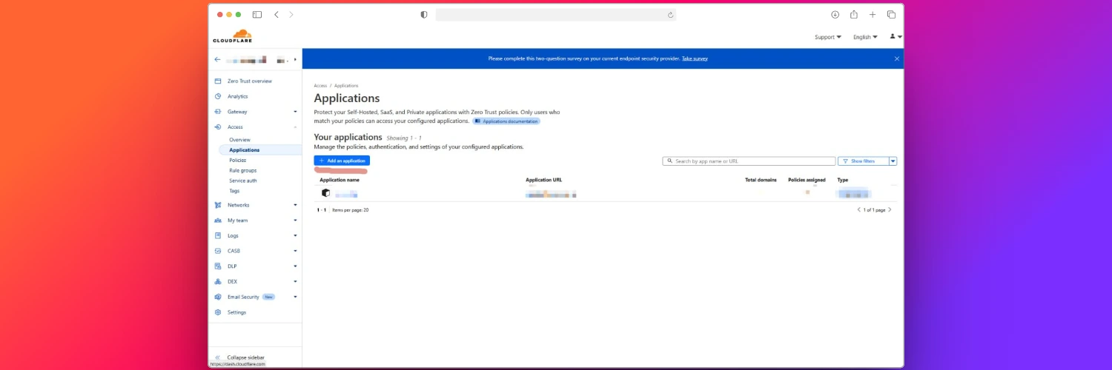Click the Safari downloads icon
This screenshot has height=370, width=1112.
(x=835, y=15)
